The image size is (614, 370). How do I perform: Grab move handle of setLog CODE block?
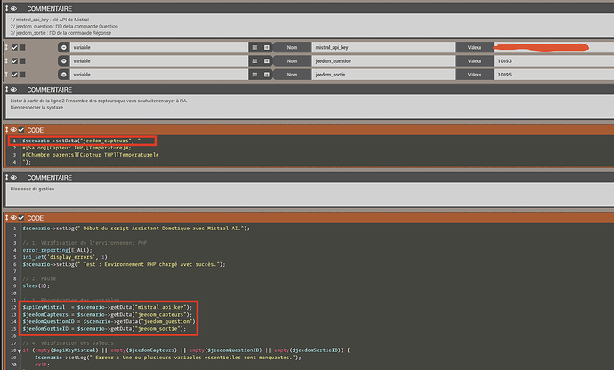[x=6, y=218]
